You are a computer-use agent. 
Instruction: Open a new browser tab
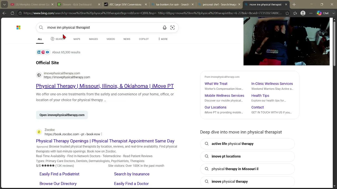[294, 4]
